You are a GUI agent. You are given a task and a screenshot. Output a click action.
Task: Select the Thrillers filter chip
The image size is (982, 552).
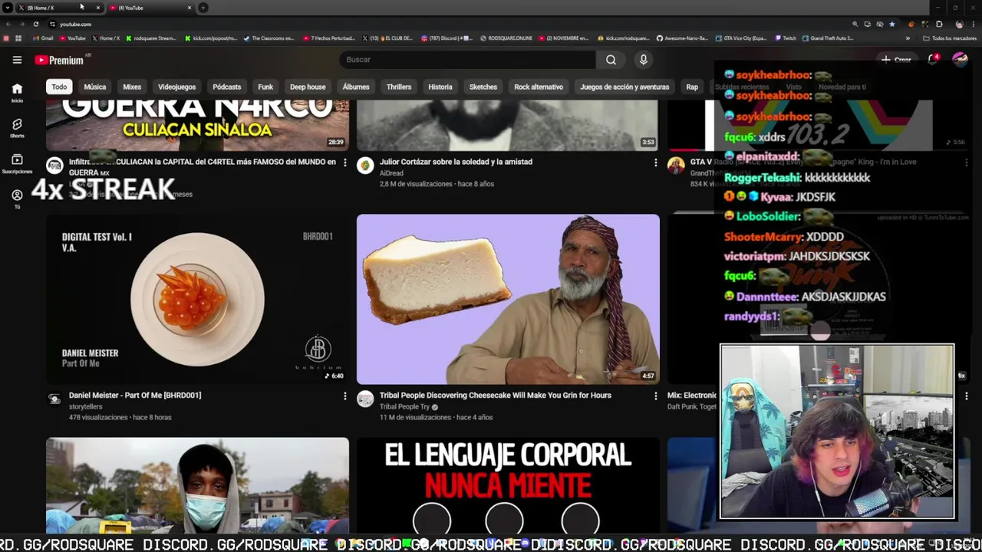click(399, 87)
